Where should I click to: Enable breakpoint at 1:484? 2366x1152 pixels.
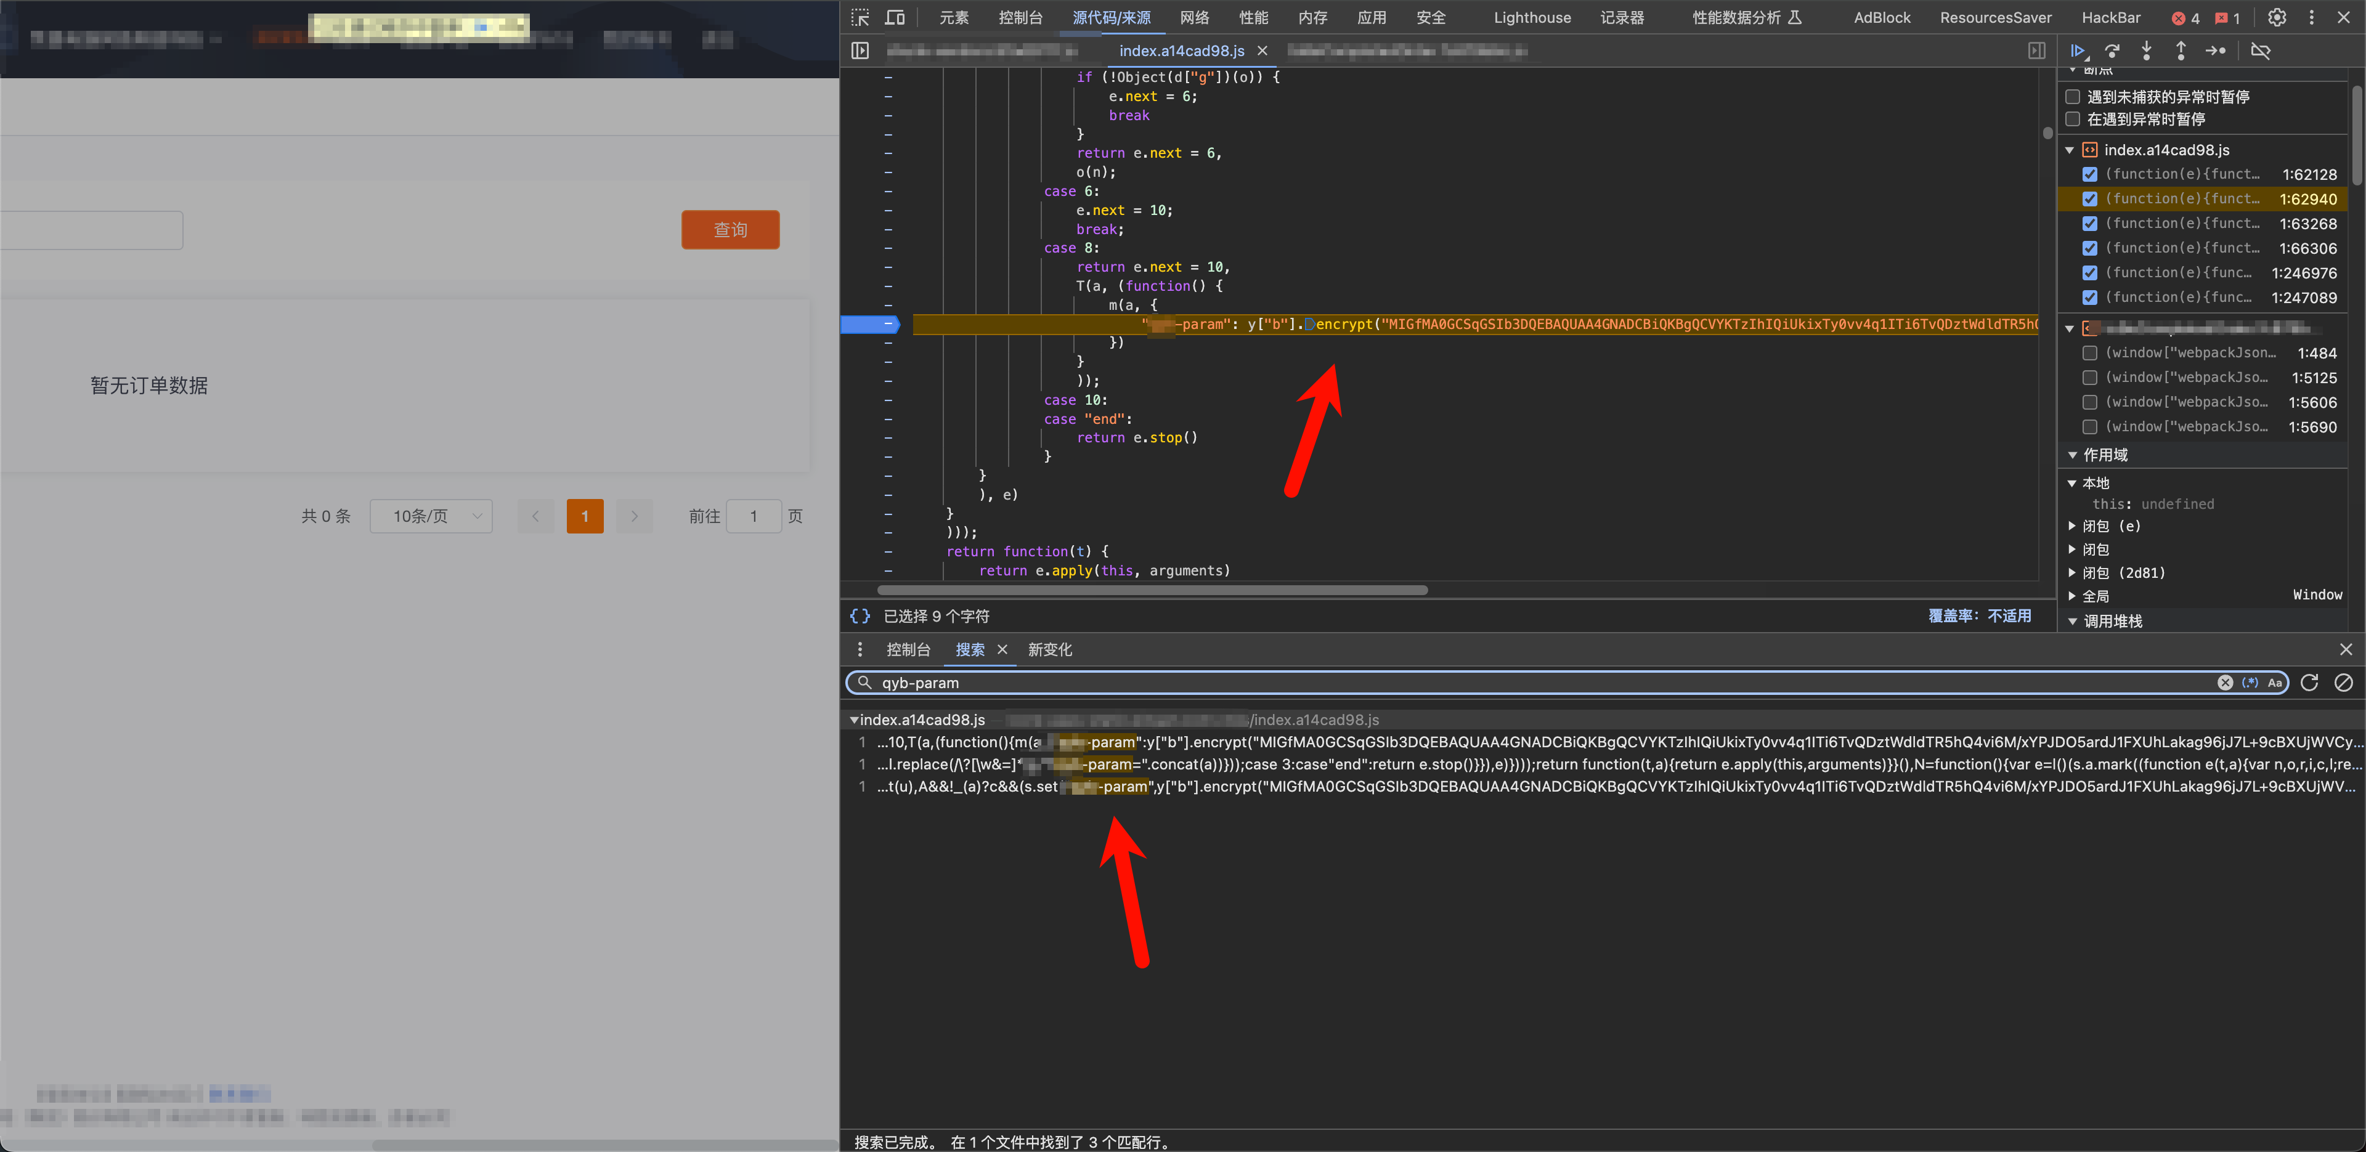[x=2091, y=353]
